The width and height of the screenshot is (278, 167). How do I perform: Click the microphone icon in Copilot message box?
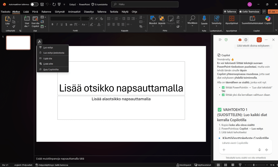point(260,150)
